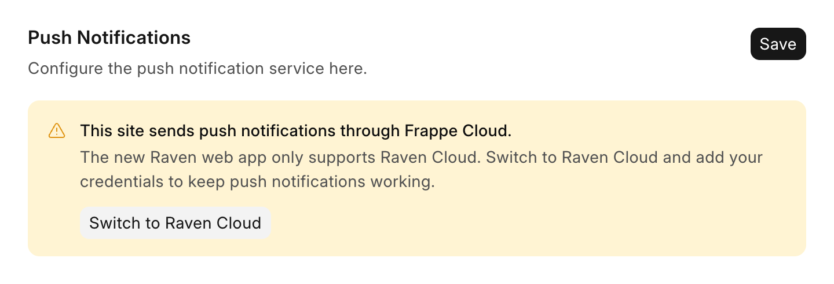Screen dimensions: 834x284
Task: Click the Save button
Action: pos(778,44)
